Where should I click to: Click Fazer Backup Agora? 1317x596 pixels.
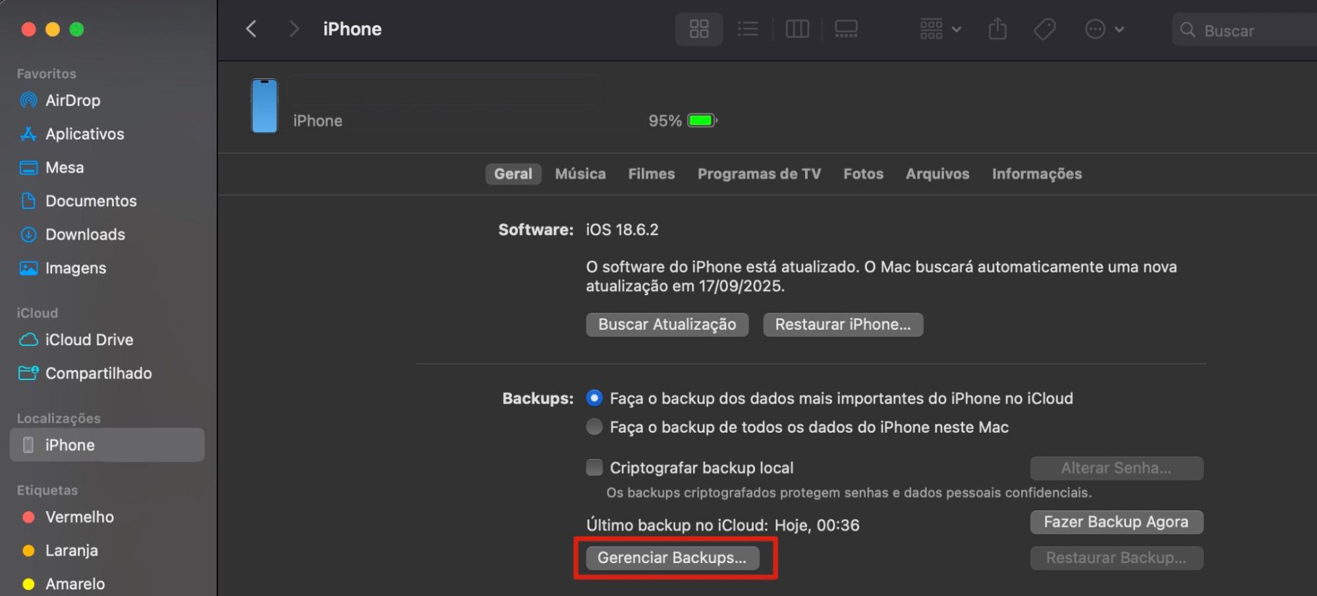tap(1116, 522)
